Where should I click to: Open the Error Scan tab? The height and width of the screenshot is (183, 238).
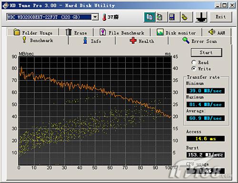[x=200, y=41]
